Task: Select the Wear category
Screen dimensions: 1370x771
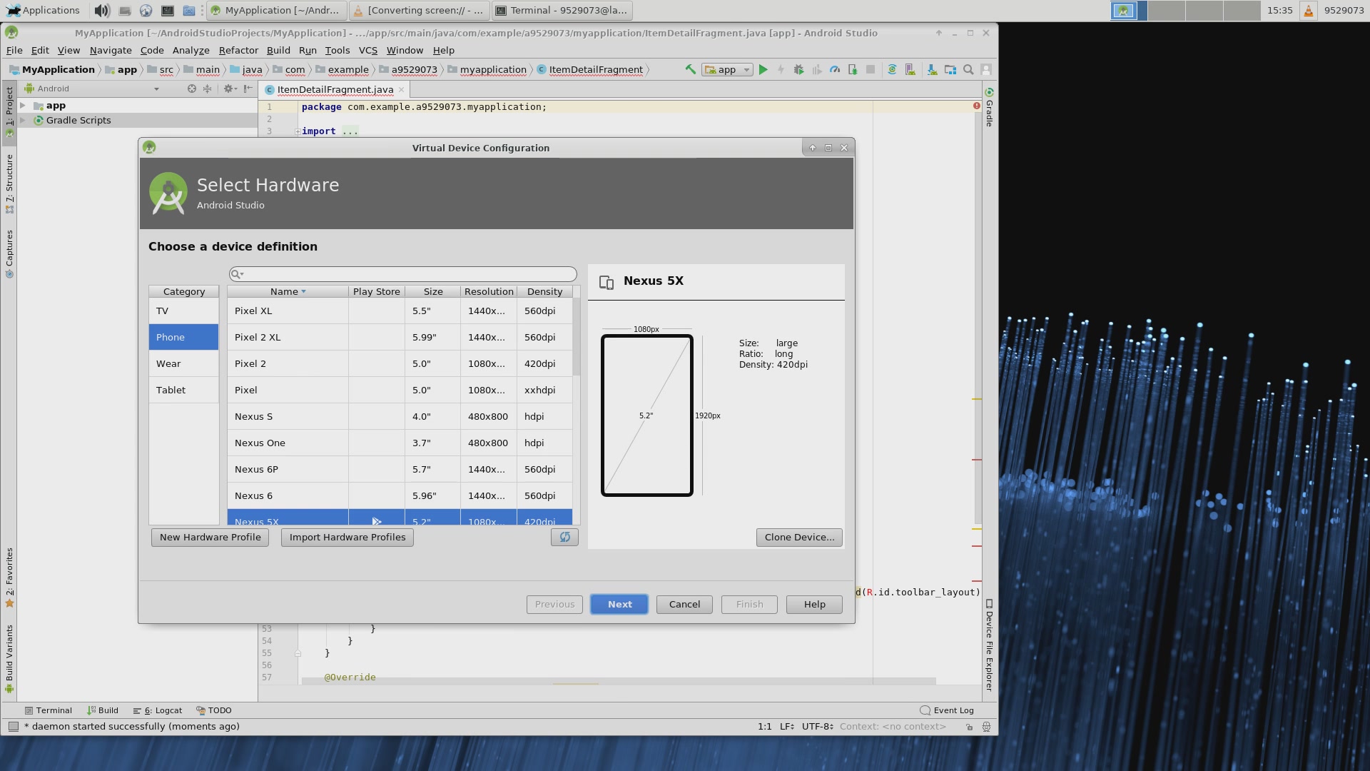Action: [183, 364]
